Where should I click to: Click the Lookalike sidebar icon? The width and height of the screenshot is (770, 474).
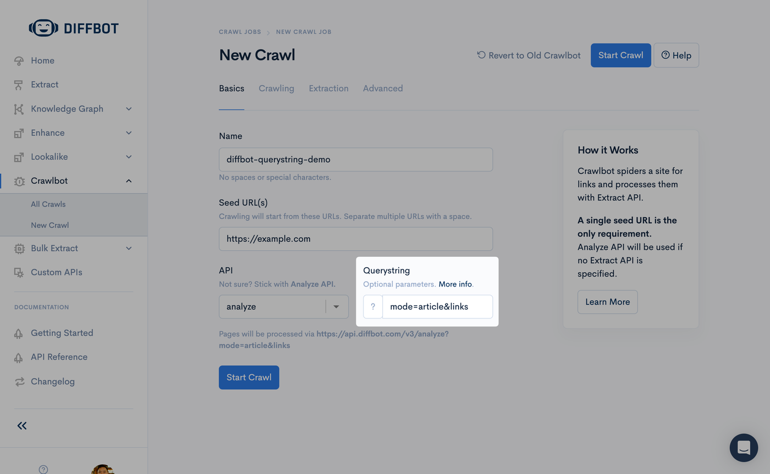19,157
